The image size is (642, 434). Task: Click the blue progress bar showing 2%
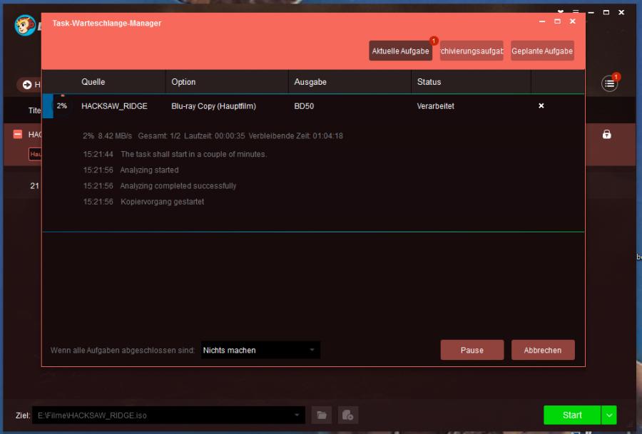[48, 106]
